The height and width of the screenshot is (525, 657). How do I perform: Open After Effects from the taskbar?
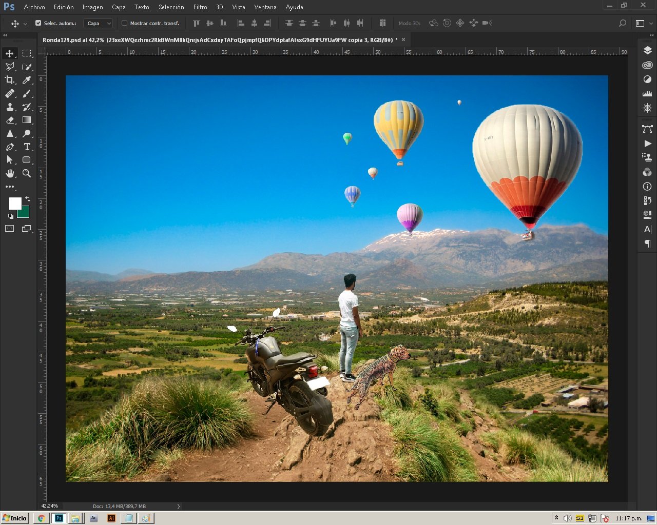click(93, 518)
